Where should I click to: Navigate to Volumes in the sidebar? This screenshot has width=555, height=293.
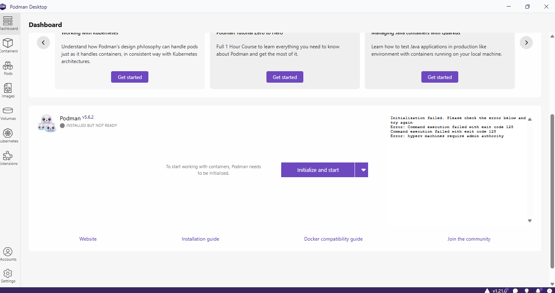point(8,113)
